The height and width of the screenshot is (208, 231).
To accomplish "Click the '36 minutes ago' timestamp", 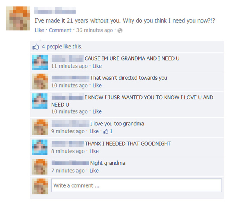I will coord(94,30).
